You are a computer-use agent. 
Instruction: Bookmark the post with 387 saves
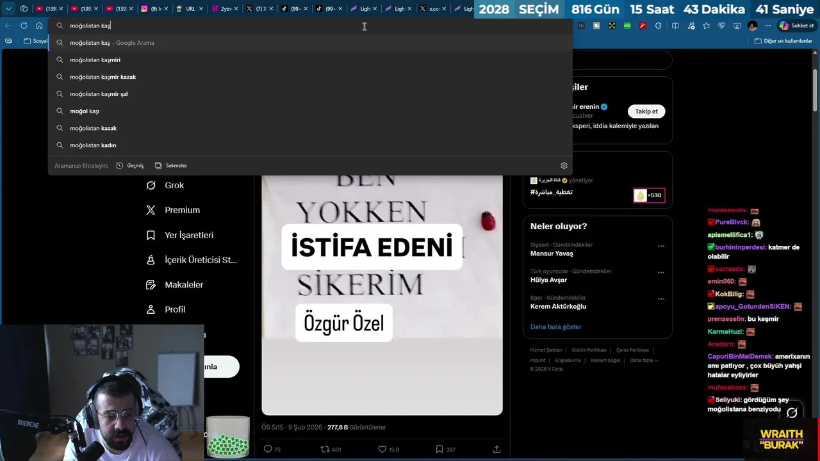coord(439,449)
